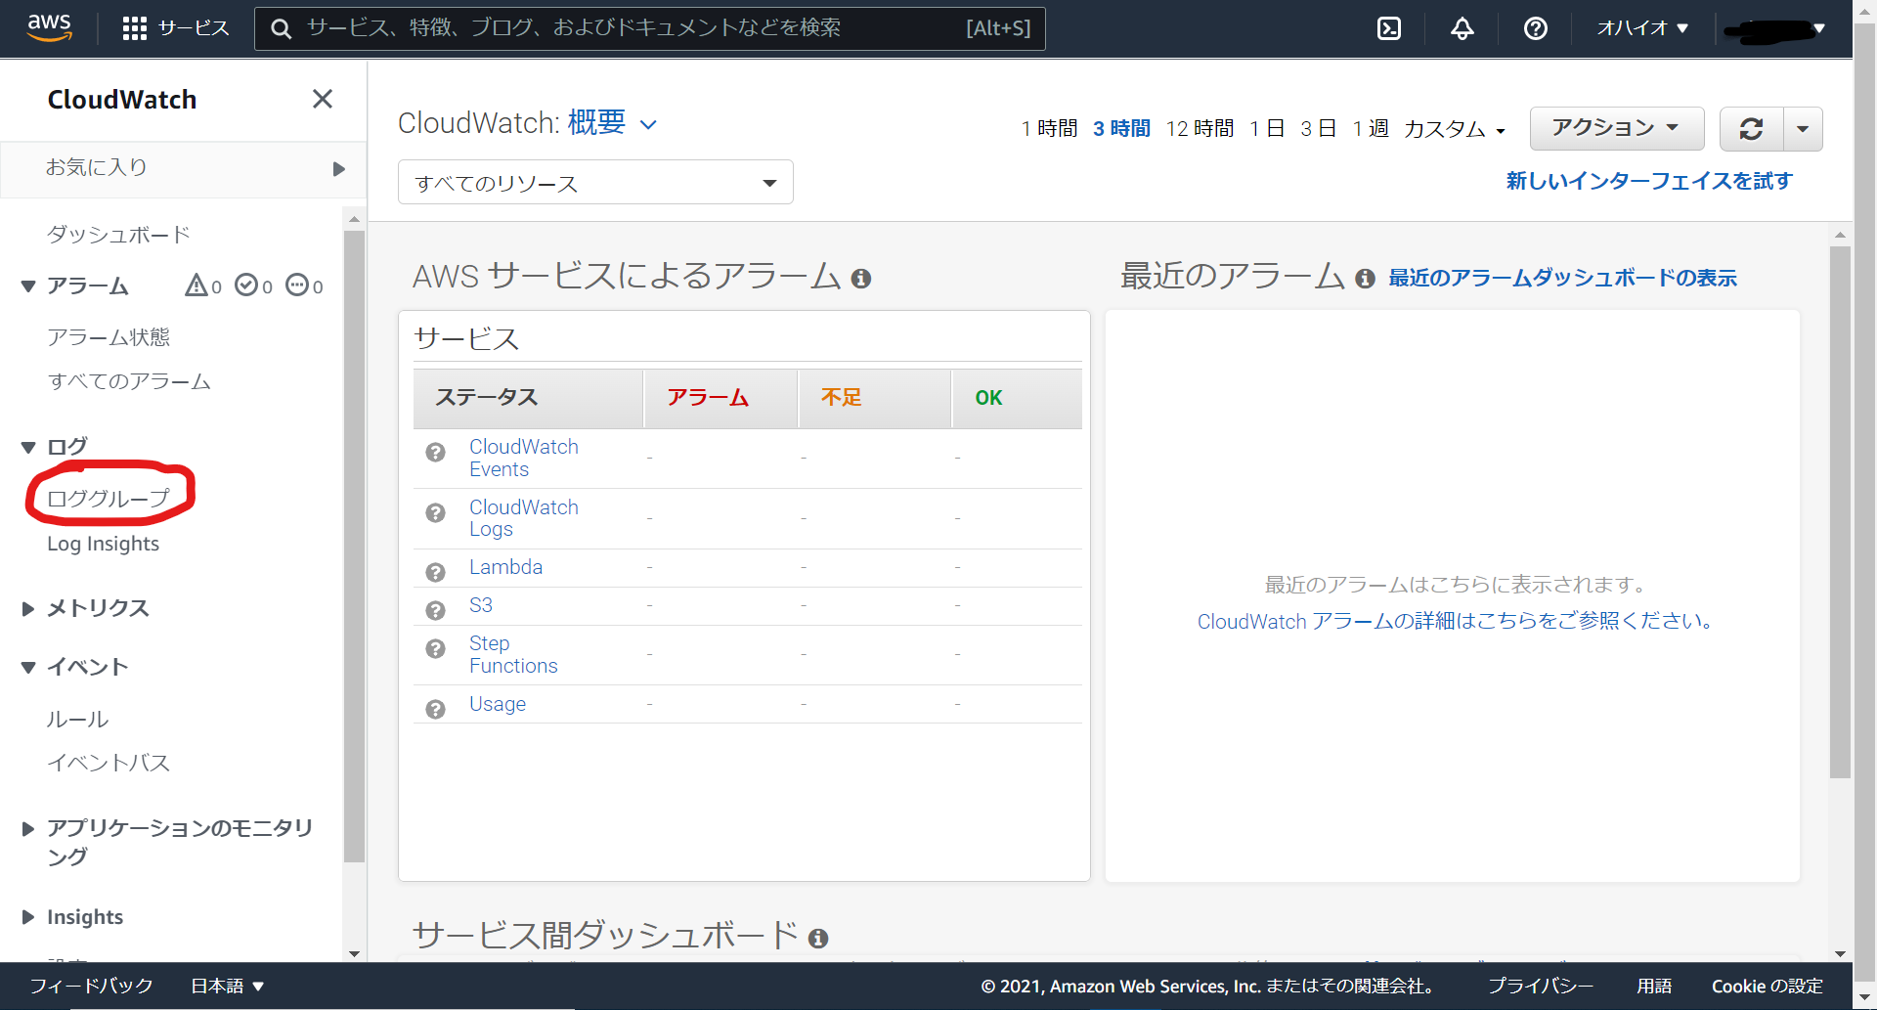Open the アクション dropdown
Screen dimensions: 1877x1010
(1617, 128)
